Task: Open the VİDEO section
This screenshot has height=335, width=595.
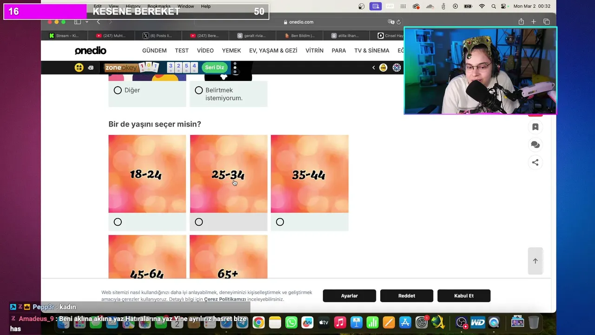Action: [205, 51]
